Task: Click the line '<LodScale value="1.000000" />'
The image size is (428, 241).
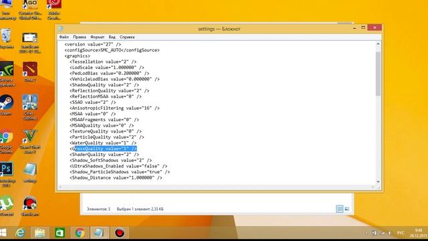Action: 107,68
